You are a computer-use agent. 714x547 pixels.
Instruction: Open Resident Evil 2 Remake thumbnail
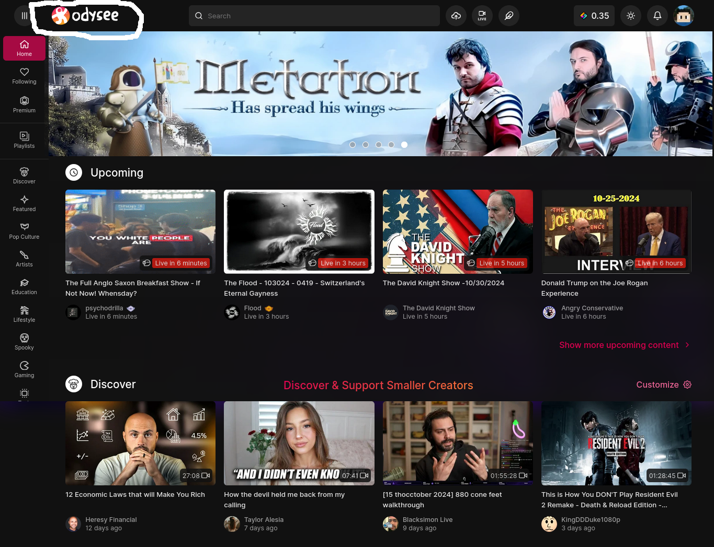(616, 443)
